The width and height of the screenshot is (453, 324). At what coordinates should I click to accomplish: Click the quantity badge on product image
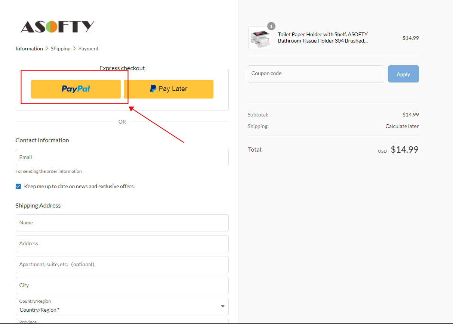[271, 26]
